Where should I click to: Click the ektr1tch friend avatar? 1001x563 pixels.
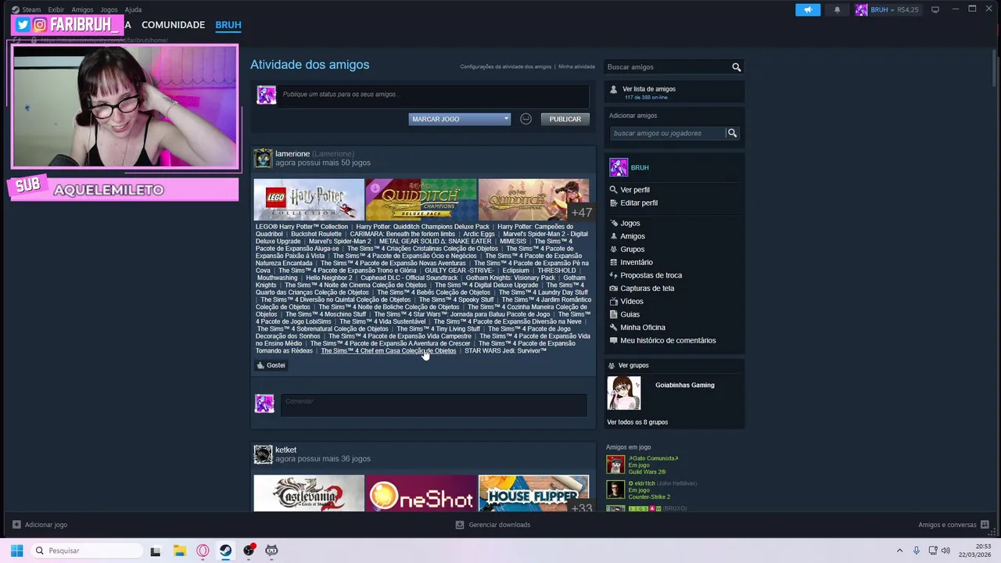[615, 490]
